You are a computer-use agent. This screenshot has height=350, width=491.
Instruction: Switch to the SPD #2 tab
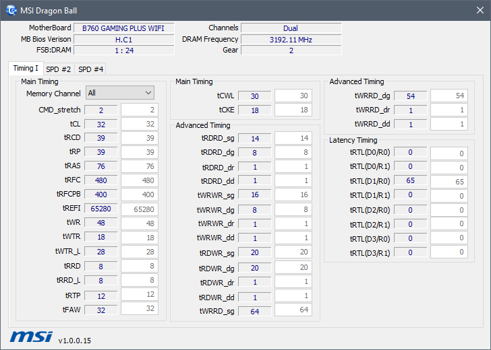59,69
